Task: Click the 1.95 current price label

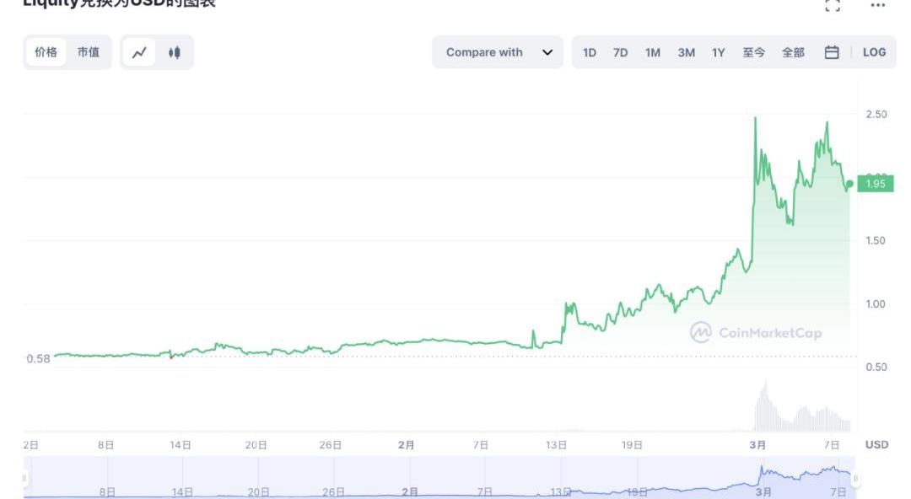Action: click(x=875, y=184)
